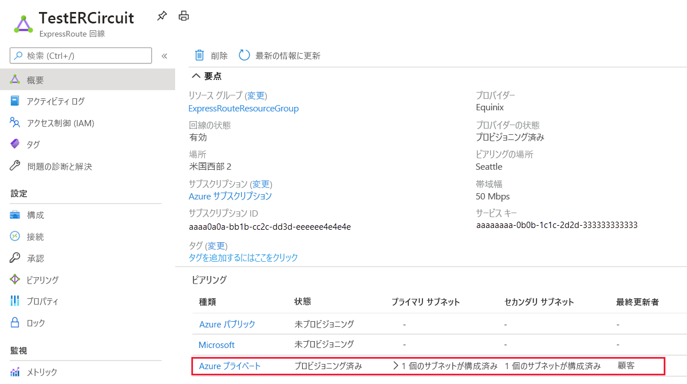Open the 概要 menu item
Screen dimensions: 687x384
[88, 80]
